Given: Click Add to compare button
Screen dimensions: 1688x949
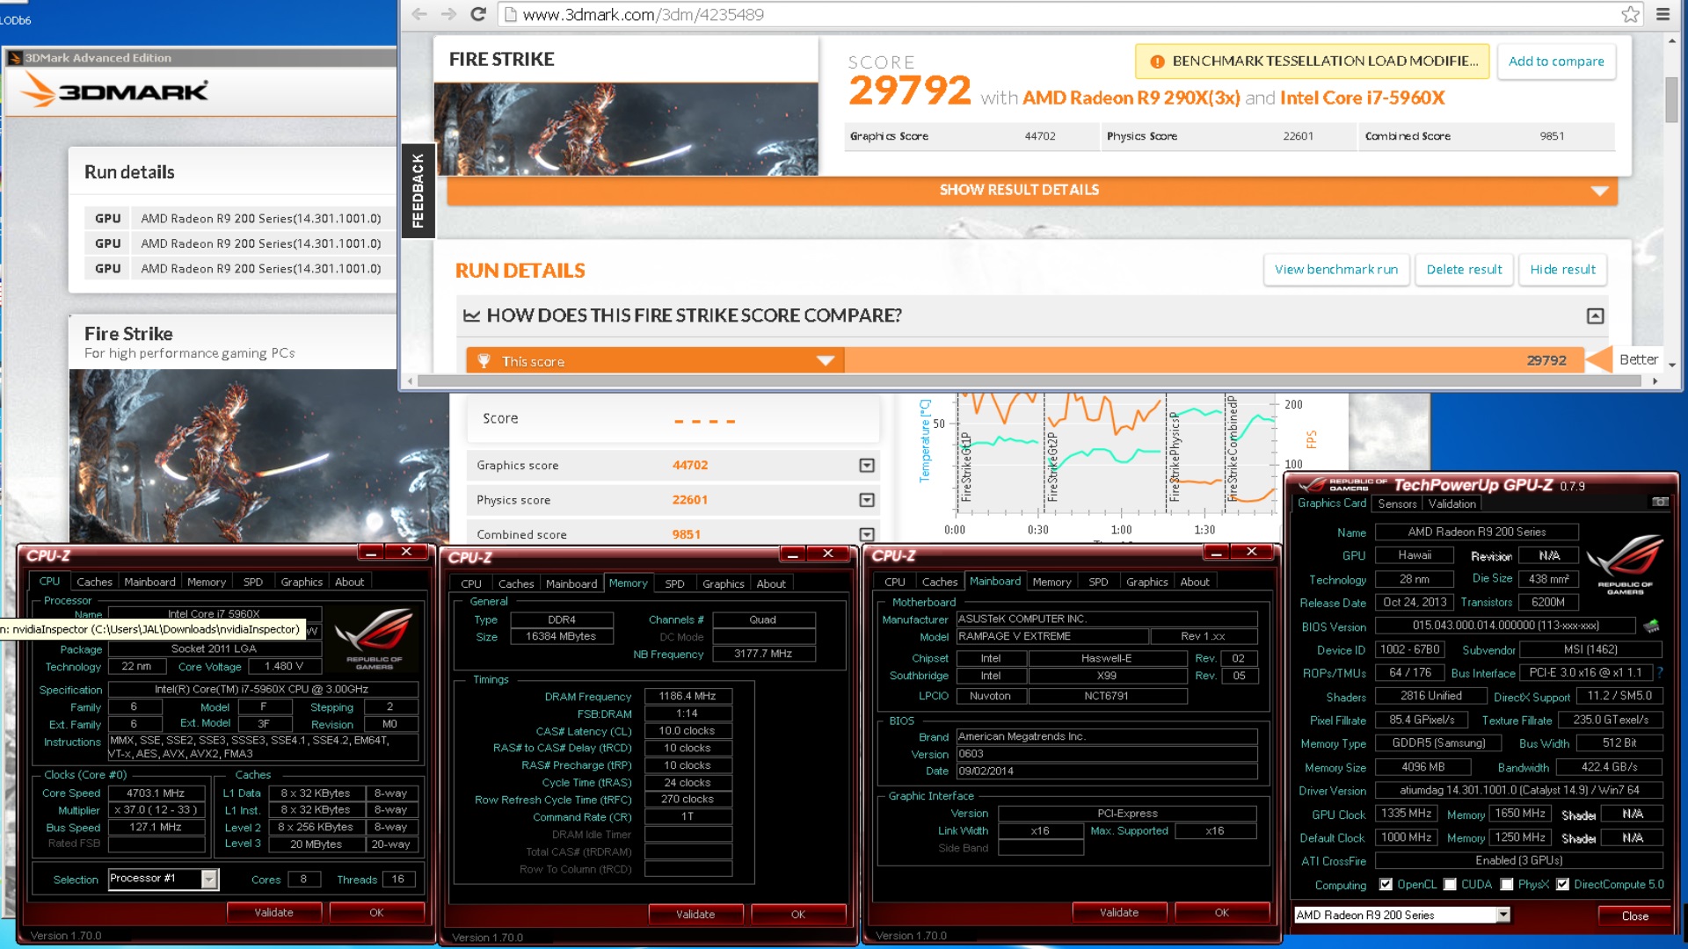Looking at the screenshot, I should [1556, 62].
